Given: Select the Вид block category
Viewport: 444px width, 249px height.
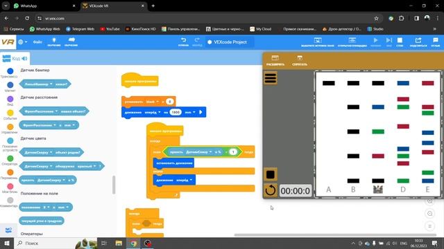Looking at the screenshot, I should tap(10, 101).
